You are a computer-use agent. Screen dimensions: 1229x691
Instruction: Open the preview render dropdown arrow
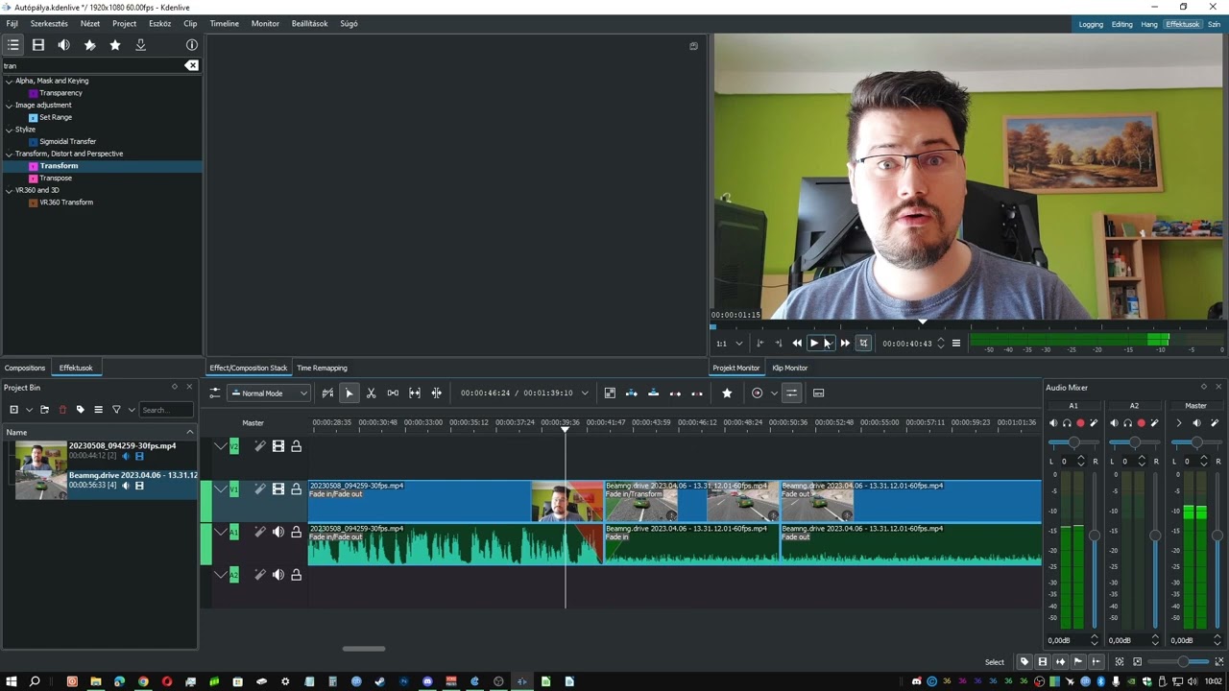(773, 393)
